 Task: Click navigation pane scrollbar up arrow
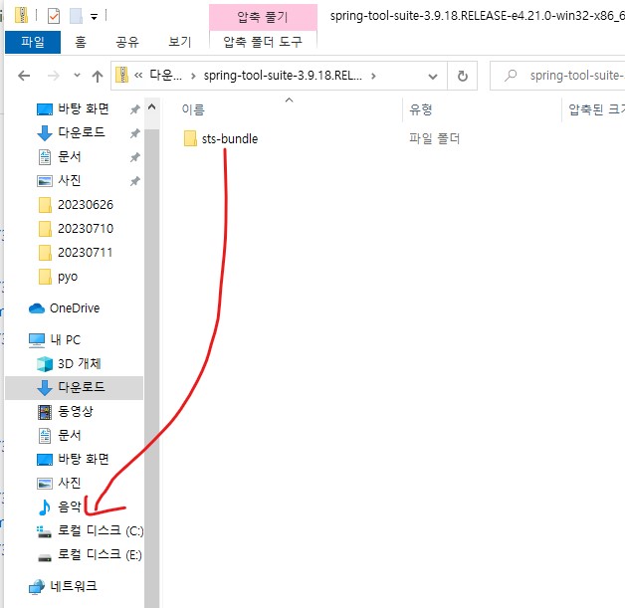click(151, 106)
